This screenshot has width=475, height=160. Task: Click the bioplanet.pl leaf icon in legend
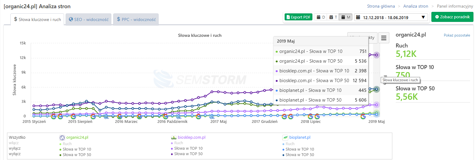[285, 137]
